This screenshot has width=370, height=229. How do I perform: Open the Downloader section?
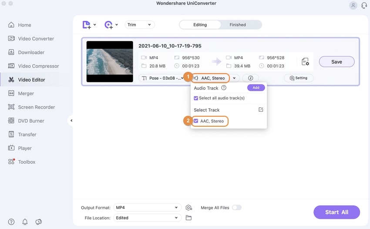[27, 52]
